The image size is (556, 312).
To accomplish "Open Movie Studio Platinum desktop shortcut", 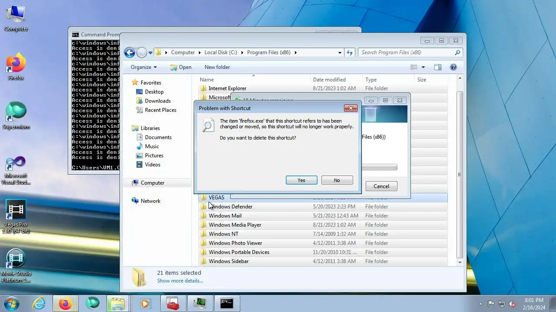I will 16,266.
